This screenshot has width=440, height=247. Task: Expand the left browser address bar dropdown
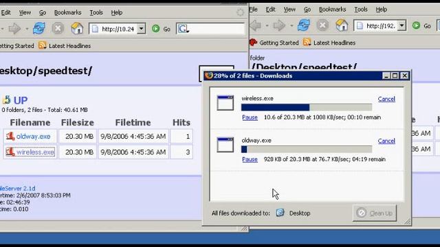(142, 29)
